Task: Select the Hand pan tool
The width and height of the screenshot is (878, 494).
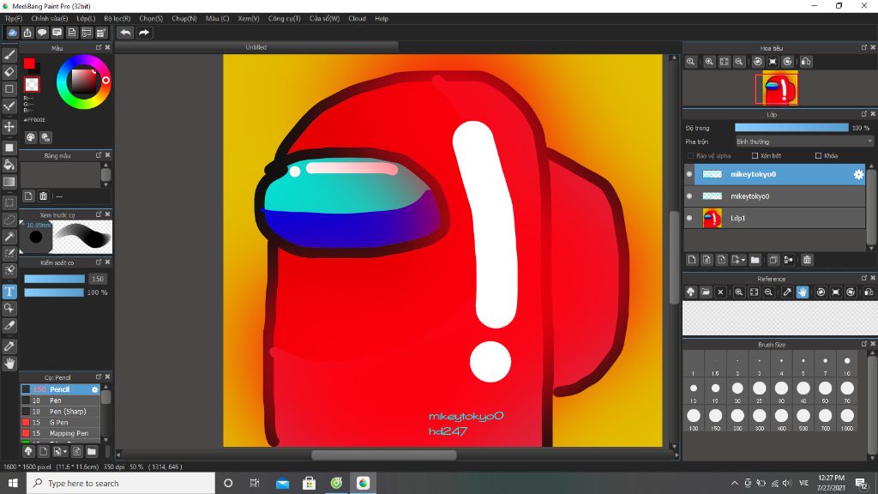Action: coord(9,363)
